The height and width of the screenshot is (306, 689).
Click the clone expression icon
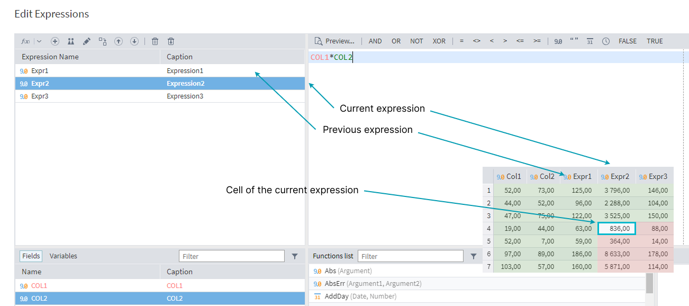click(x=71, y=41)
